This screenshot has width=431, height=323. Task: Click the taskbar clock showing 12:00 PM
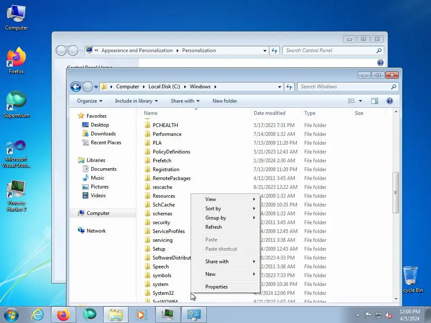pos(410,315)
